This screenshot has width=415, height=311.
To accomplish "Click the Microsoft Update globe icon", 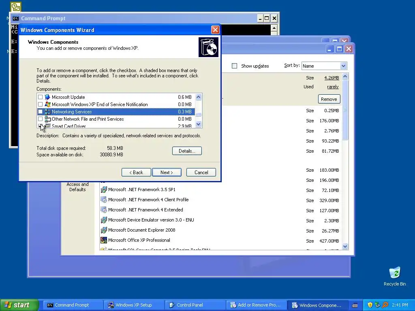I will pyautogui.click(x=47, y=97).
